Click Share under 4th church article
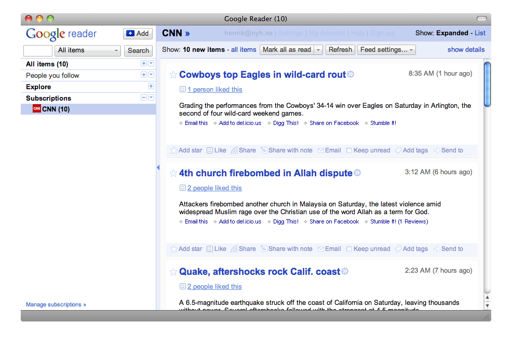 coord(243,249)
